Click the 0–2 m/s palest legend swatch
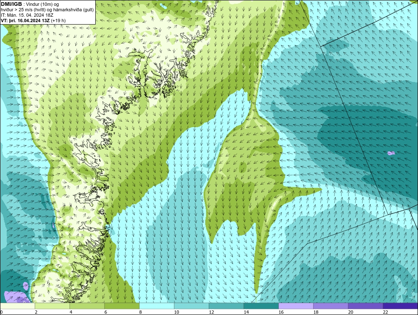 (x=17, y=306)
